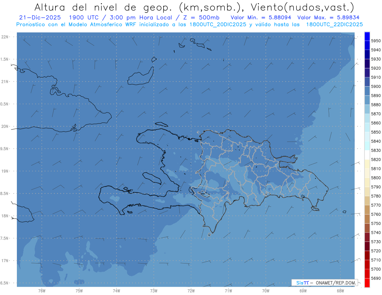This screenshot has height=295, width=382.
Task: Click the '5880' colorbar value
Action: pyautogui.click(x=376, y=105)
